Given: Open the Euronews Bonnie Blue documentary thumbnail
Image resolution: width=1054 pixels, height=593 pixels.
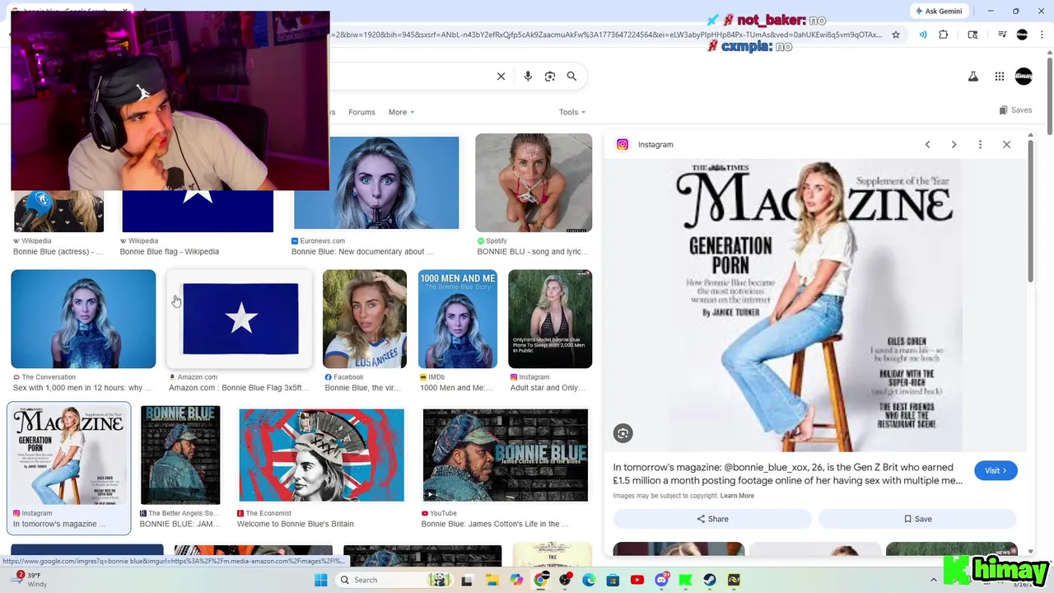Looking at the screenshot, I should click(376, 183).
